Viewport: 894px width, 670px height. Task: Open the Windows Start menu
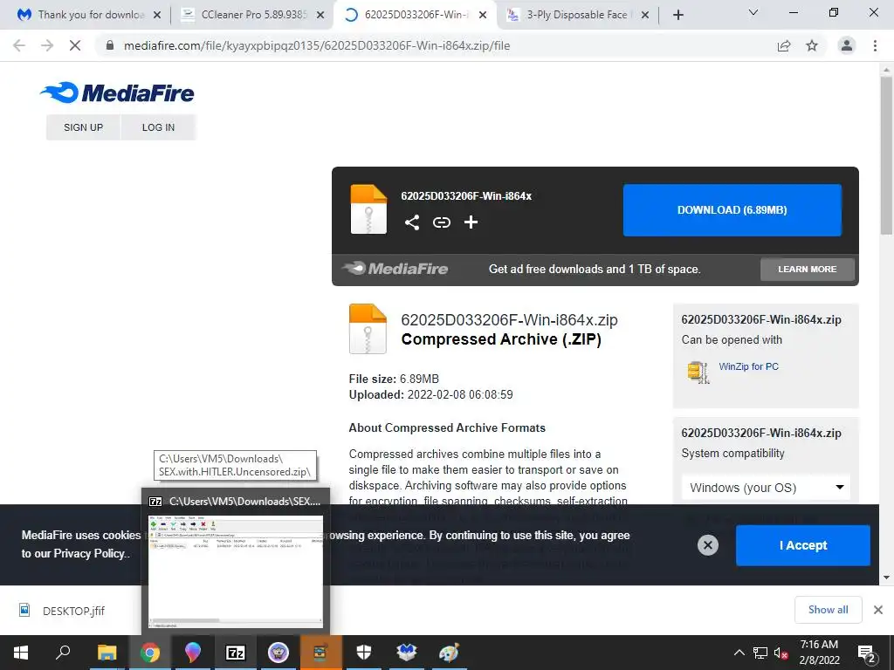click(21, 653)
